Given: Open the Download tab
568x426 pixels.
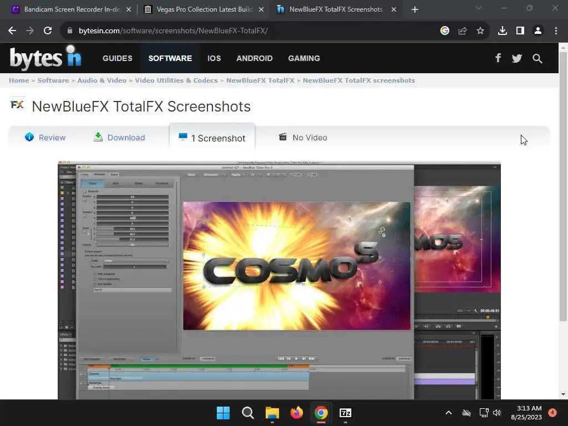Looking at the screenshot, I should pos(119,138).
